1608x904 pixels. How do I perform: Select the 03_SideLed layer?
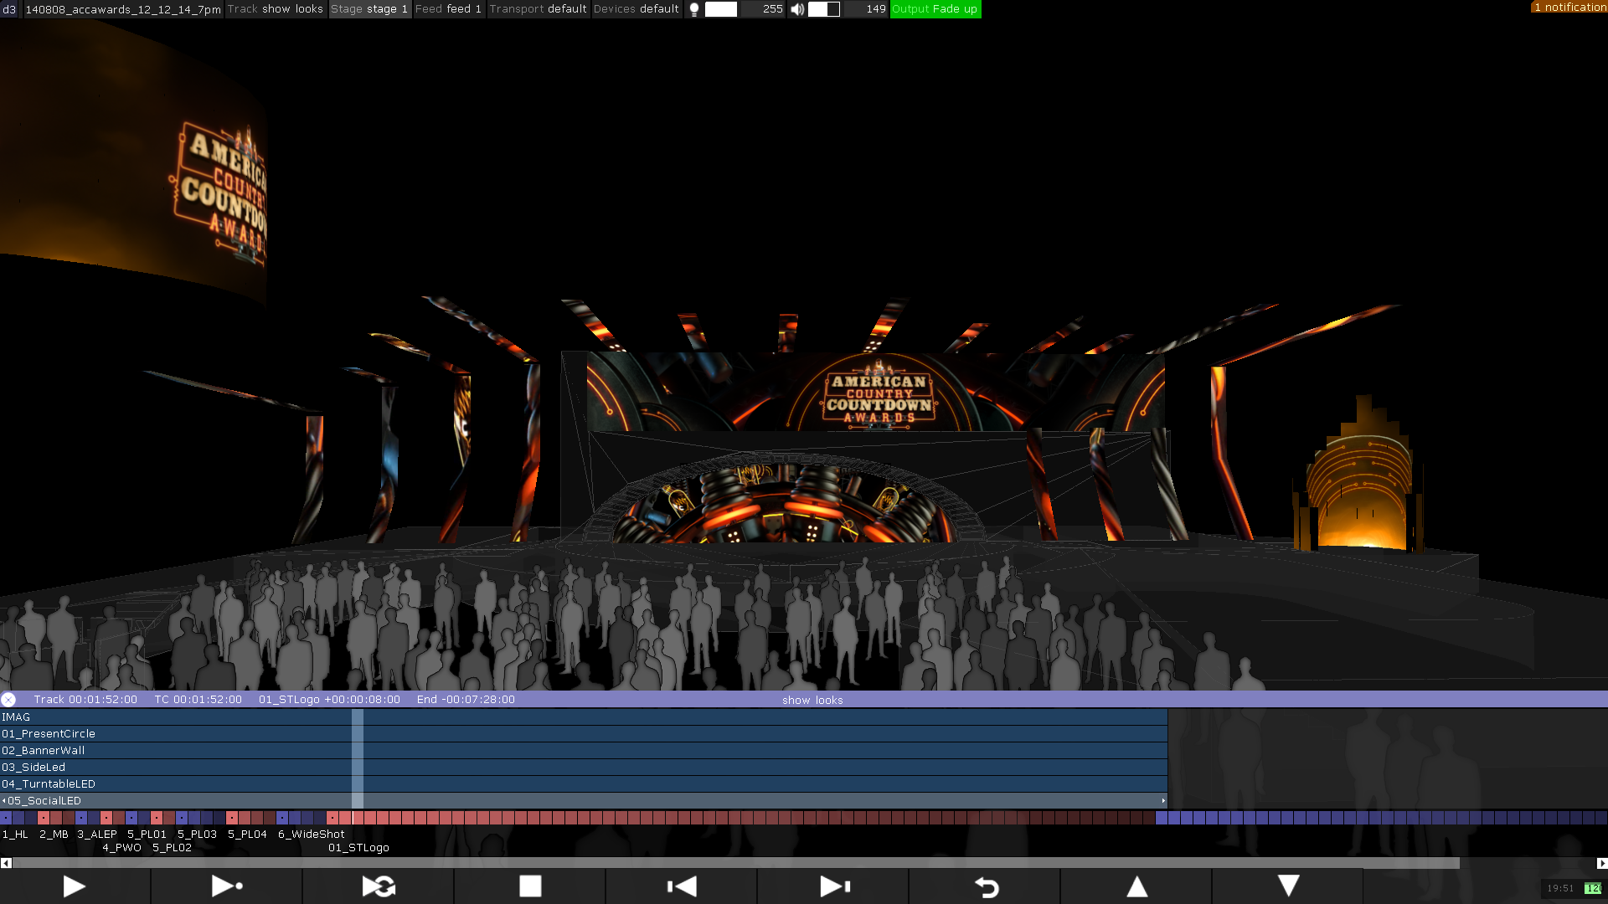tap(584, 768)
